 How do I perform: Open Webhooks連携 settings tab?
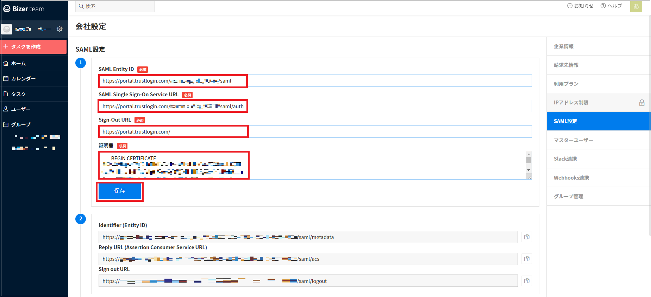[598, 177]
